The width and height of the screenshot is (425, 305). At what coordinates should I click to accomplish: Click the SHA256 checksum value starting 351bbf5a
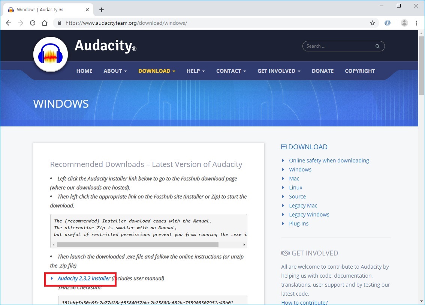(x=147, y=302)
